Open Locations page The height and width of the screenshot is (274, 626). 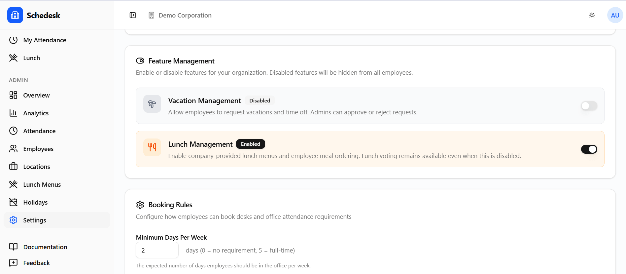57,167
